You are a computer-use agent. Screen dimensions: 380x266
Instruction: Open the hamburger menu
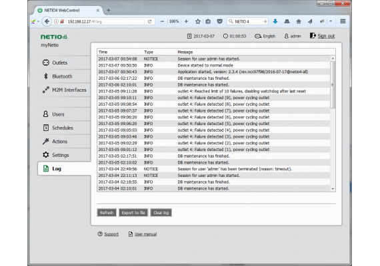[343, 21]
